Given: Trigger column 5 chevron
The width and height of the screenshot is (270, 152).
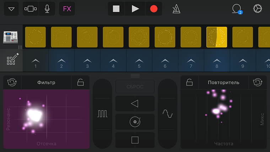Looking at the screenshot, I should tap(139, 62).
